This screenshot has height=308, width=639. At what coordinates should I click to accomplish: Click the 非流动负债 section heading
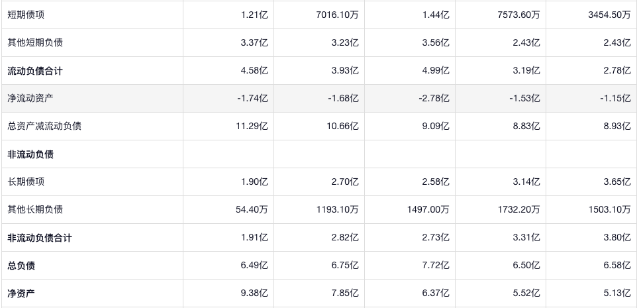(x=30, y=154)
